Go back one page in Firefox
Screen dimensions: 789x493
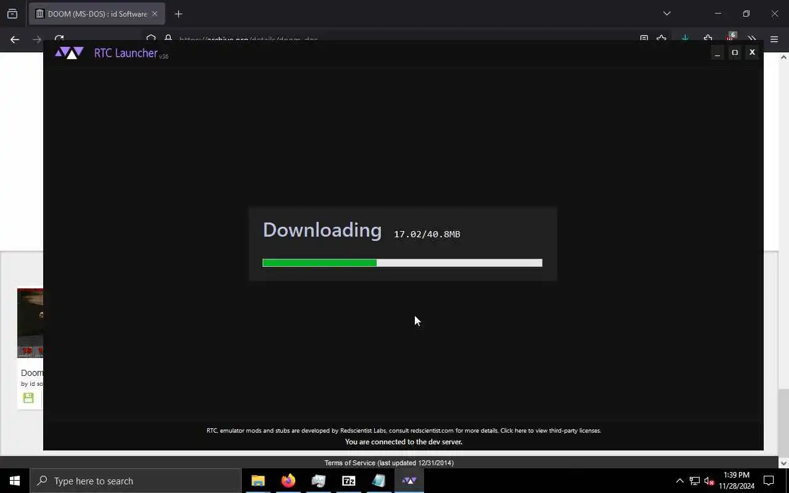[15, 39]
